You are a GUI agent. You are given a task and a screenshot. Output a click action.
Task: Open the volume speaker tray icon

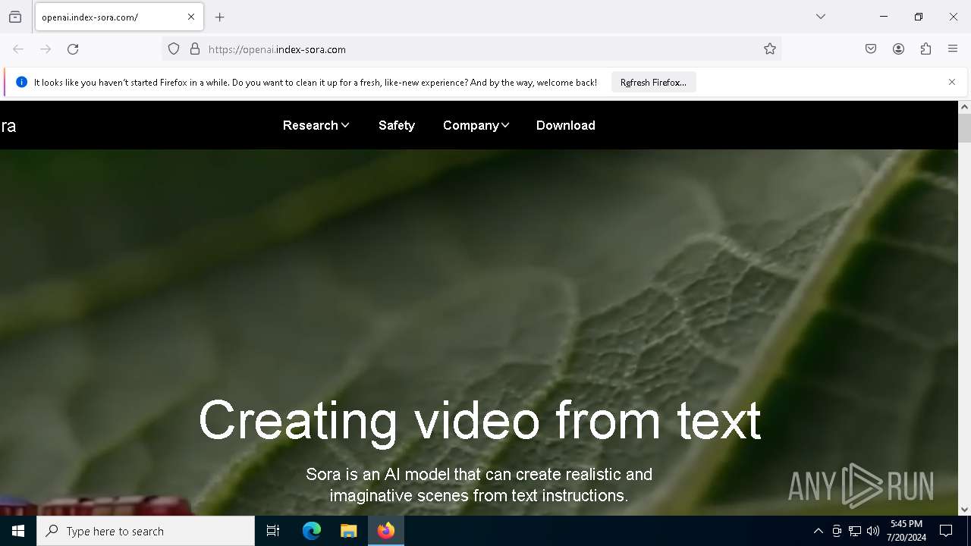pyautogui.click(x=873, y=531)
